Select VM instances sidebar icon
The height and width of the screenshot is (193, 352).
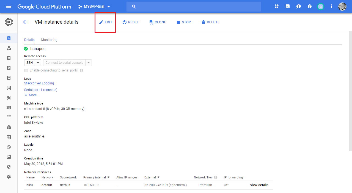pyautogui.click(x=9, y=38)
